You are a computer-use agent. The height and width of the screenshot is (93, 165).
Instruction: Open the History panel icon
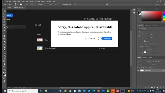[x=134, y=10]
